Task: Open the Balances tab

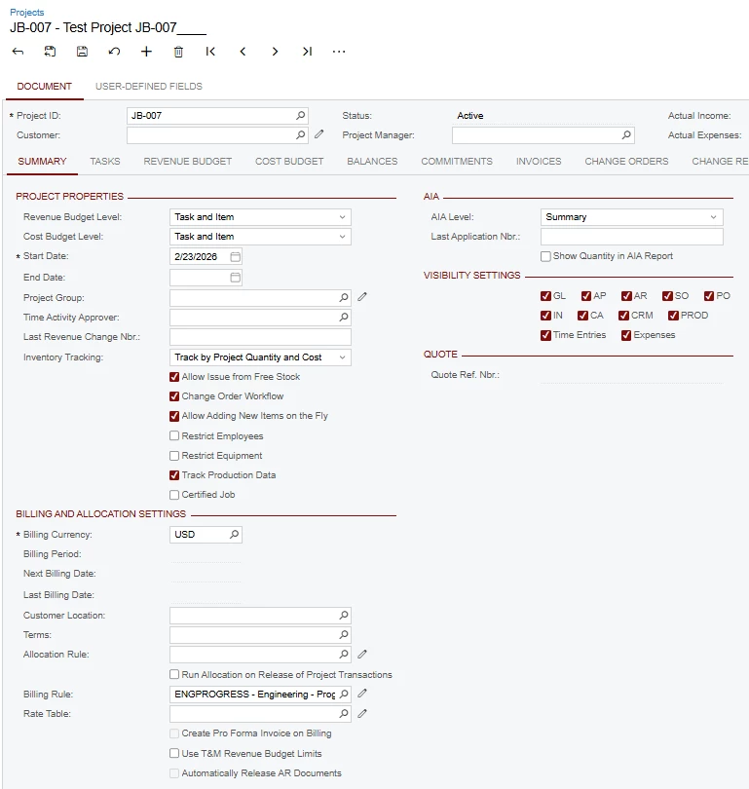Action: coord(372,162)
